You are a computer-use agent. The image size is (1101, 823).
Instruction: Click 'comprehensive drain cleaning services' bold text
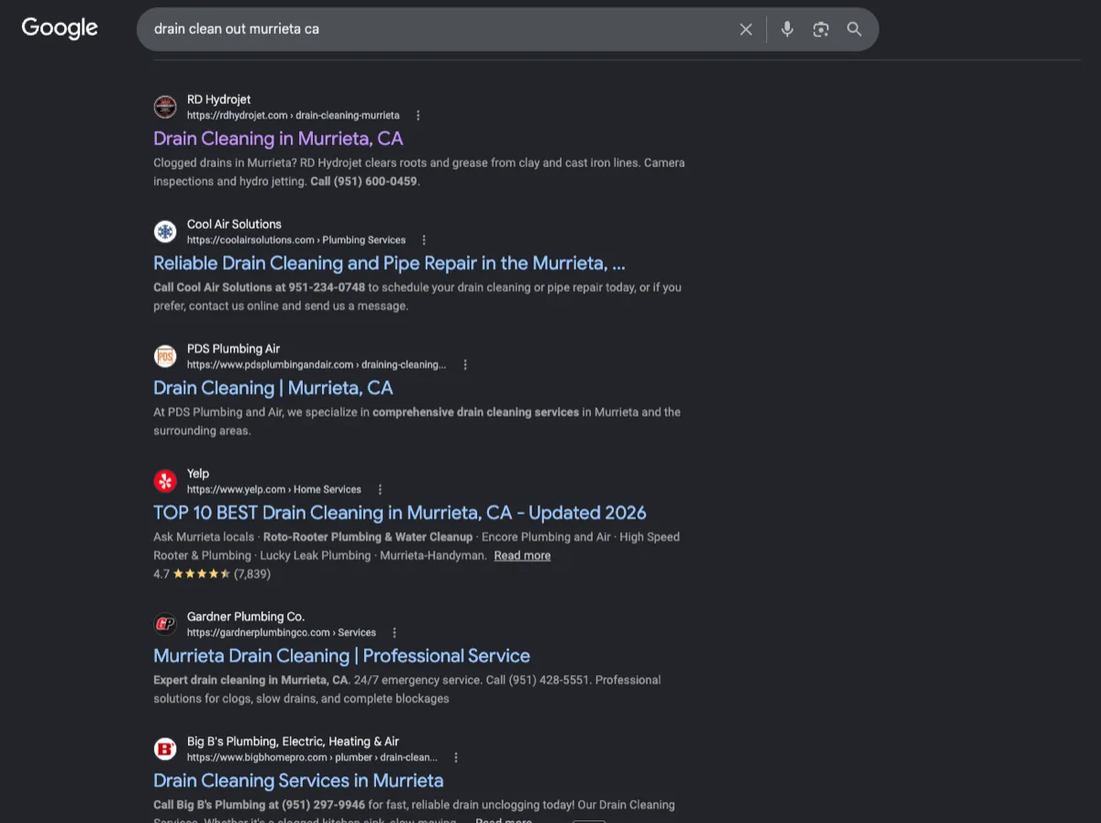pos(475,413)
